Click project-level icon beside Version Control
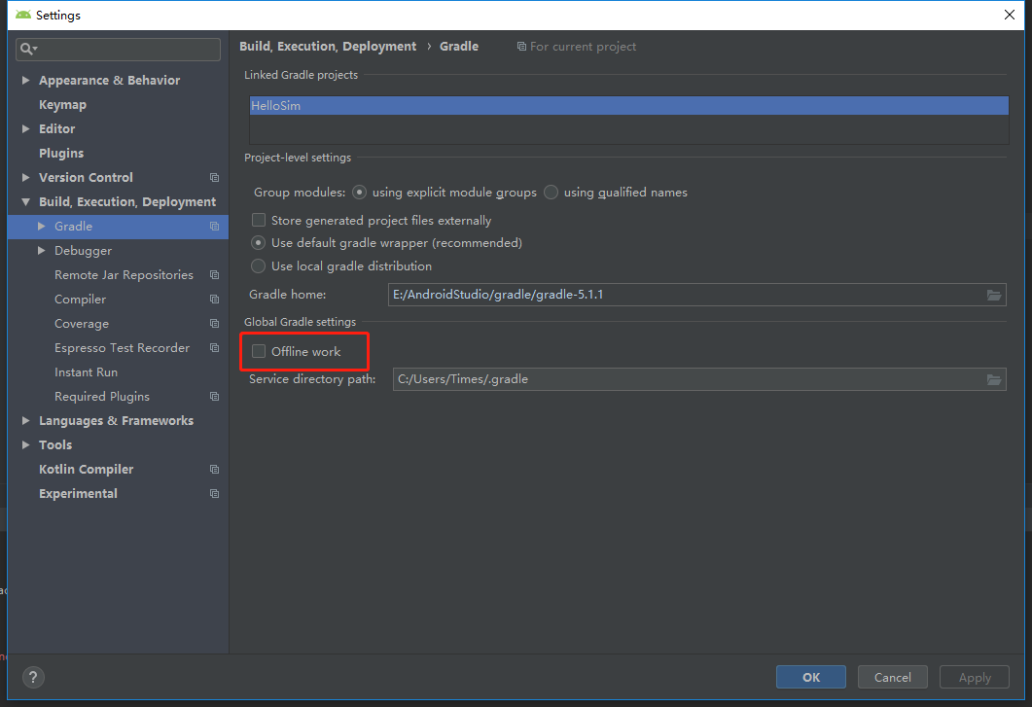Image resolution: width=1032 pixels, height=707 pixels. pos(215,178)
